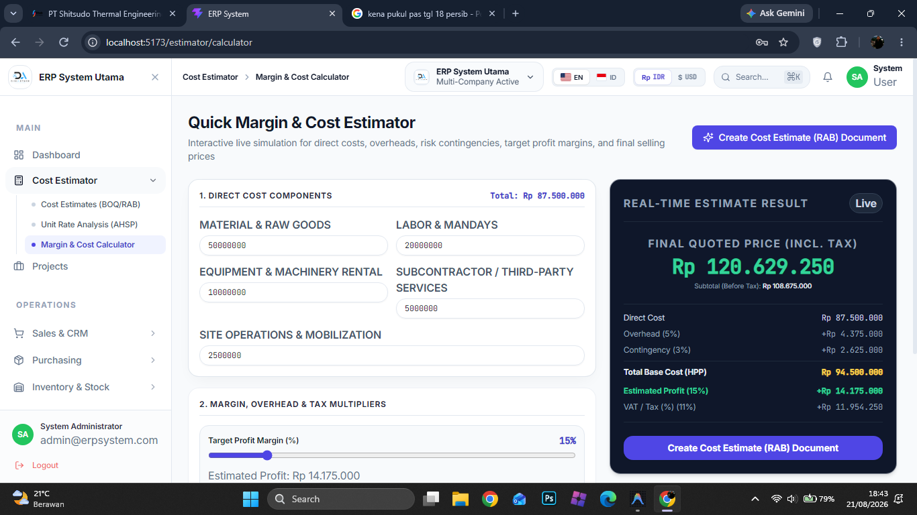Launch Photoshop from the taskbar
The image size is (917, 515).
coord(549,499)
